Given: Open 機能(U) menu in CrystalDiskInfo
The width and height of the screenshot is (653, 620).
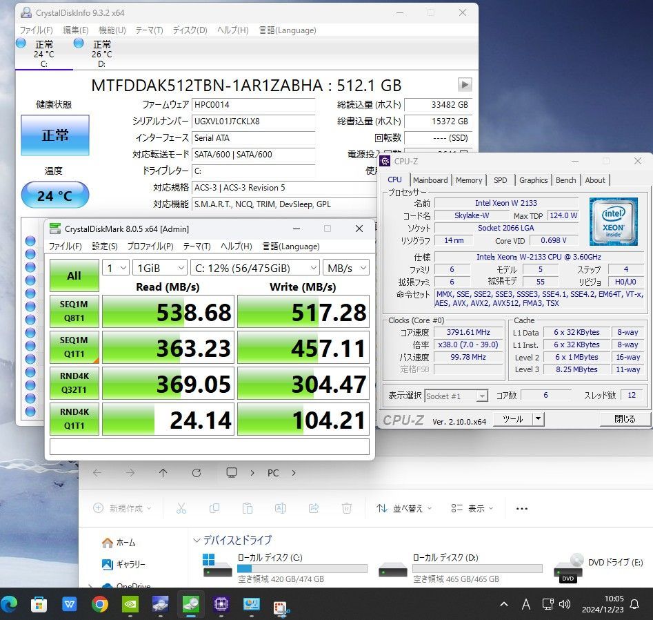Looking at the screenshot, I should coord(112,30).
